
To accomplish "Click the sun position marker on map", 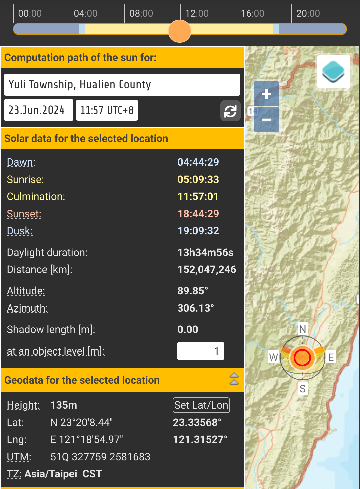I will click(x=302, y=358).
